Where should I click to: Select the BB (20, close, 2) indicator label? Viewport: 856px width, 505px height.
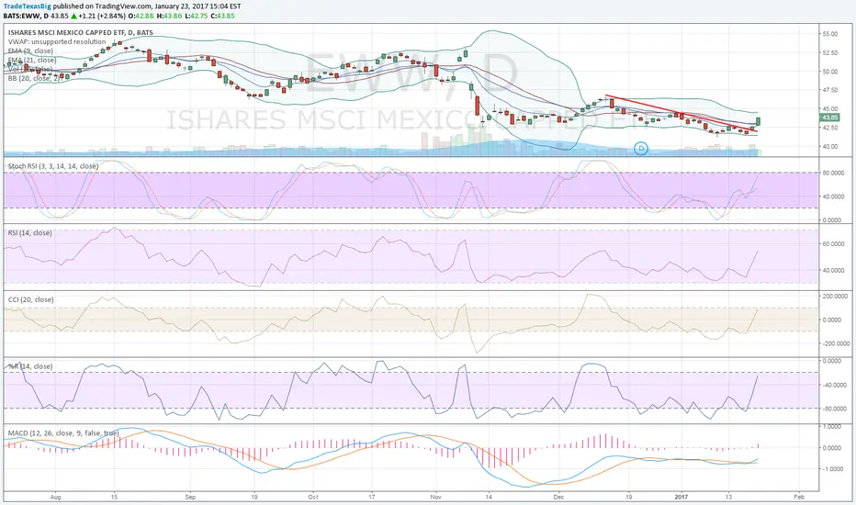click(x=34, y=79)
